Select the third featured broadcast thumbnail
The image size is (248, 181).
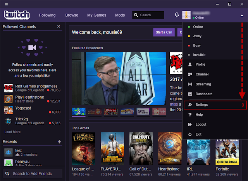coord(111,112)
